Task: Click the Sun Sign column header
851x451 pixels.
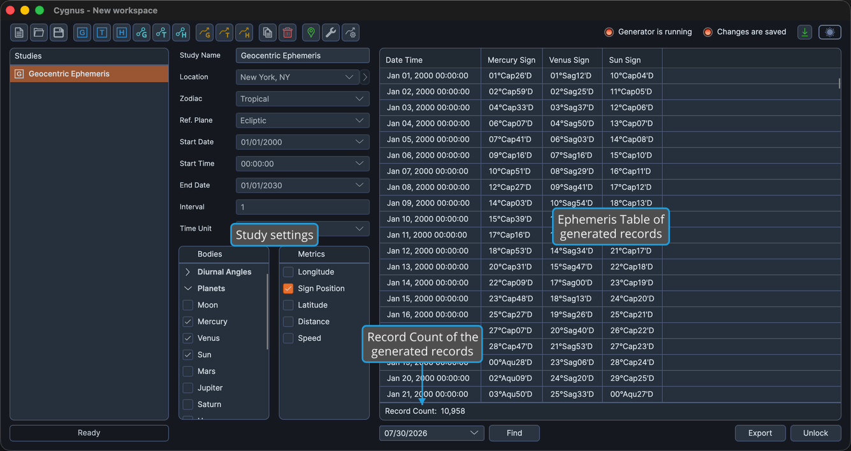Action: tap(632, 60)
